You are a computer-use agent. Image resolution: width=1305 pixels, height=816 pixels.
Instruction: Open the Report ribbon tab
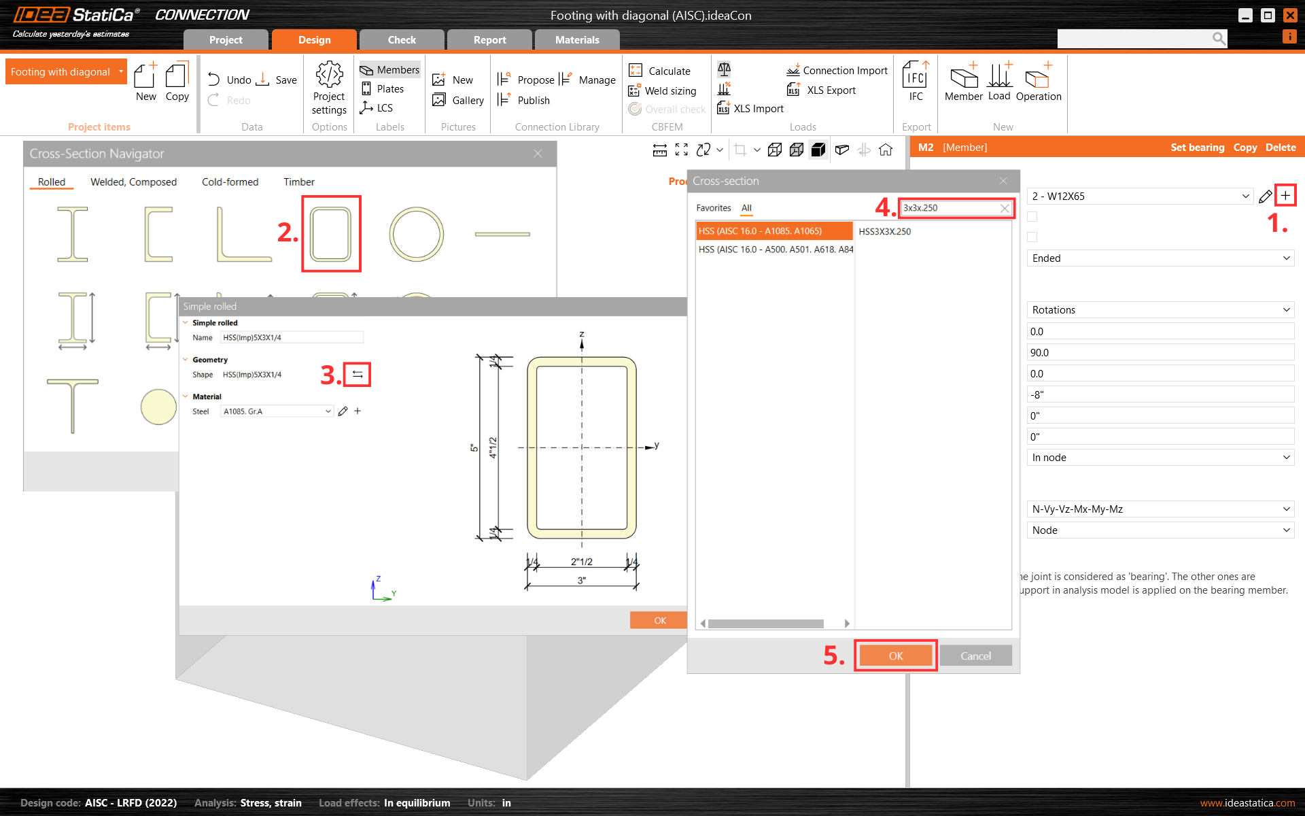[x=489, y=39]
